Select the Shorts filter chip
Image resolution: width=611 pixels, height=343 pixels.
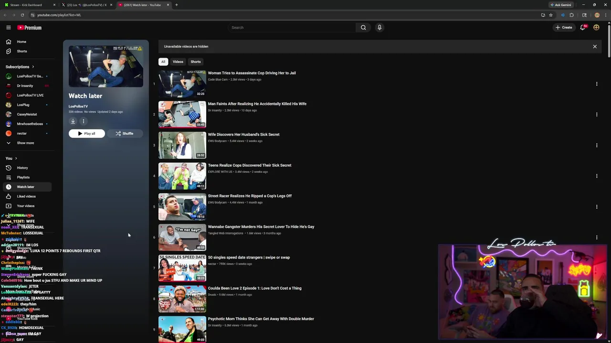coord(196,61)
